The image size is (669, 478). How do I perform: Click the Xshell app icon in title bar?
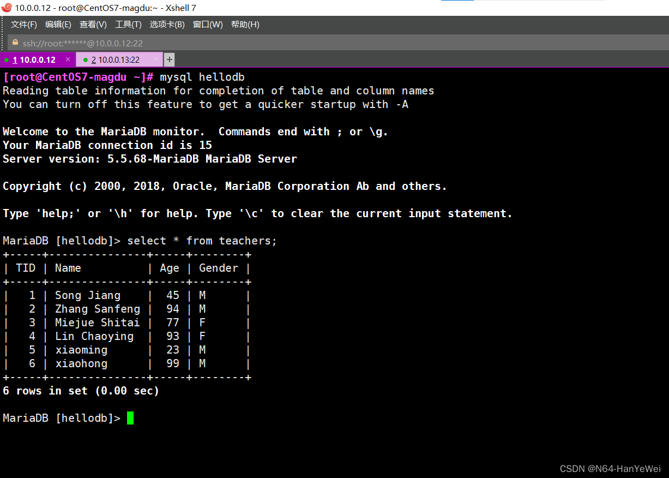[x=7, y=8]
